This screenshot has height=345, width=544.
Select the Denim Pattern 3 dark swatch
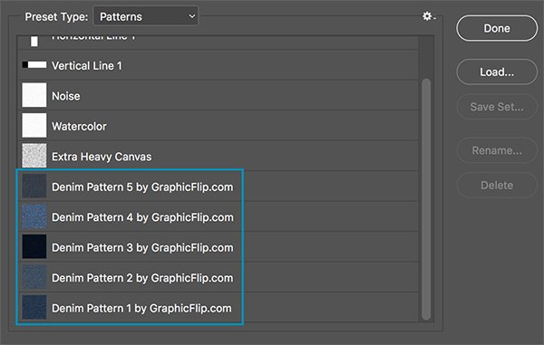point(34,246)
